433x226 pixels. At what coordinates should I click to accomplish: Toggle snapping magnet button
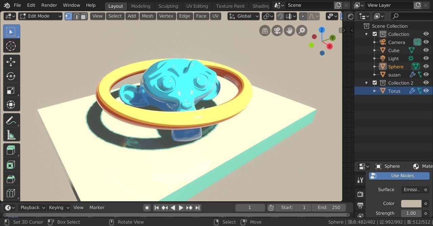[280, 16]
